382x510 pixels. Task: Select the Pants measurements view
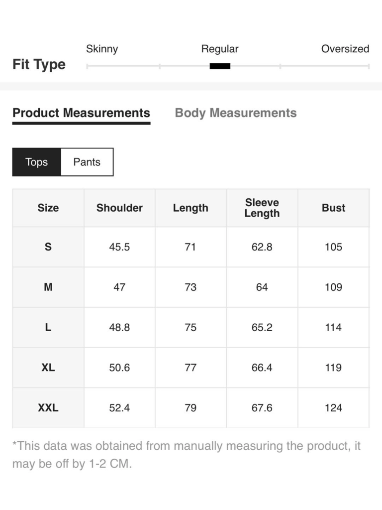(x=88, y=161)
